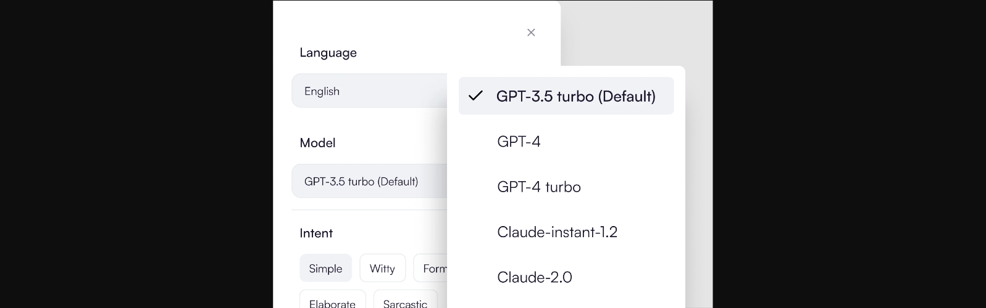Screen dimensions: 986x308
Task: Switch model to Claude-2.0
Action: [534, 277]
